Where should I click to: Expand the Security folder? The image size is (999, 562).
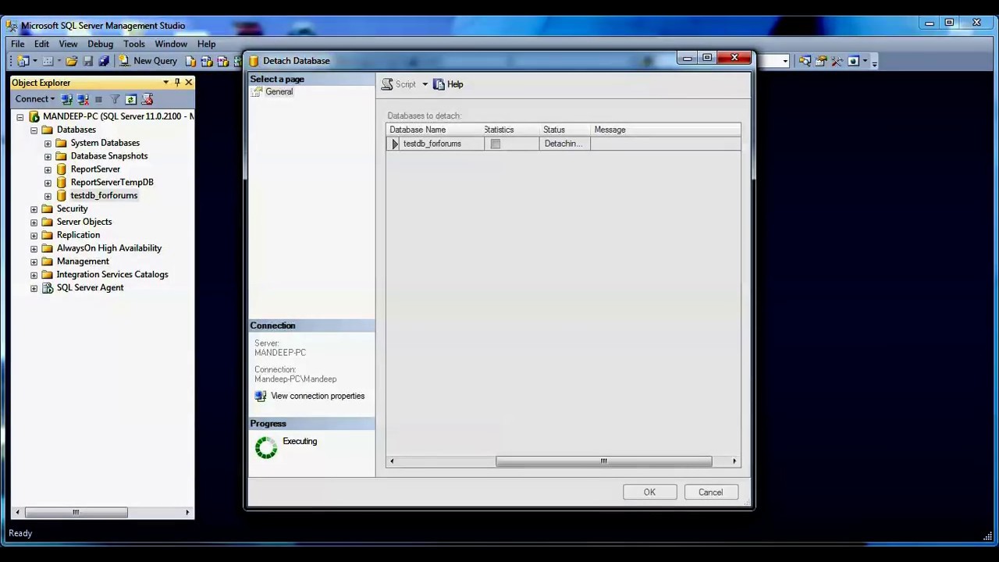pos(34,209)
